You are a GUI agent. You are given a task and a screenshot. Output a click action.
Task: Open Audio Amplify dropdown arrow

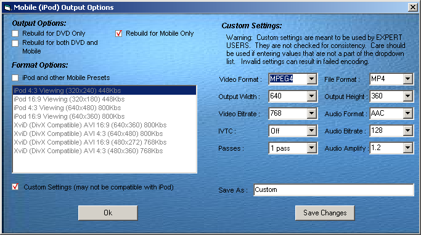[408, 148]
